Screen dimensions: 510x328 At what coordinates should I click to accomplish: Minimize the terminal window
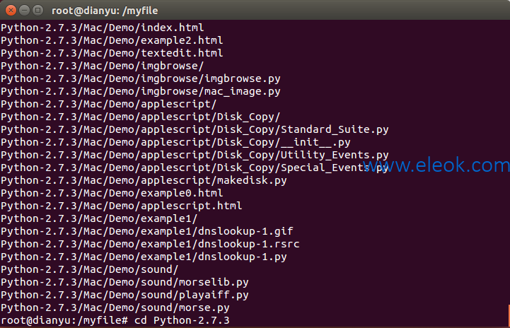coord(24,11)
